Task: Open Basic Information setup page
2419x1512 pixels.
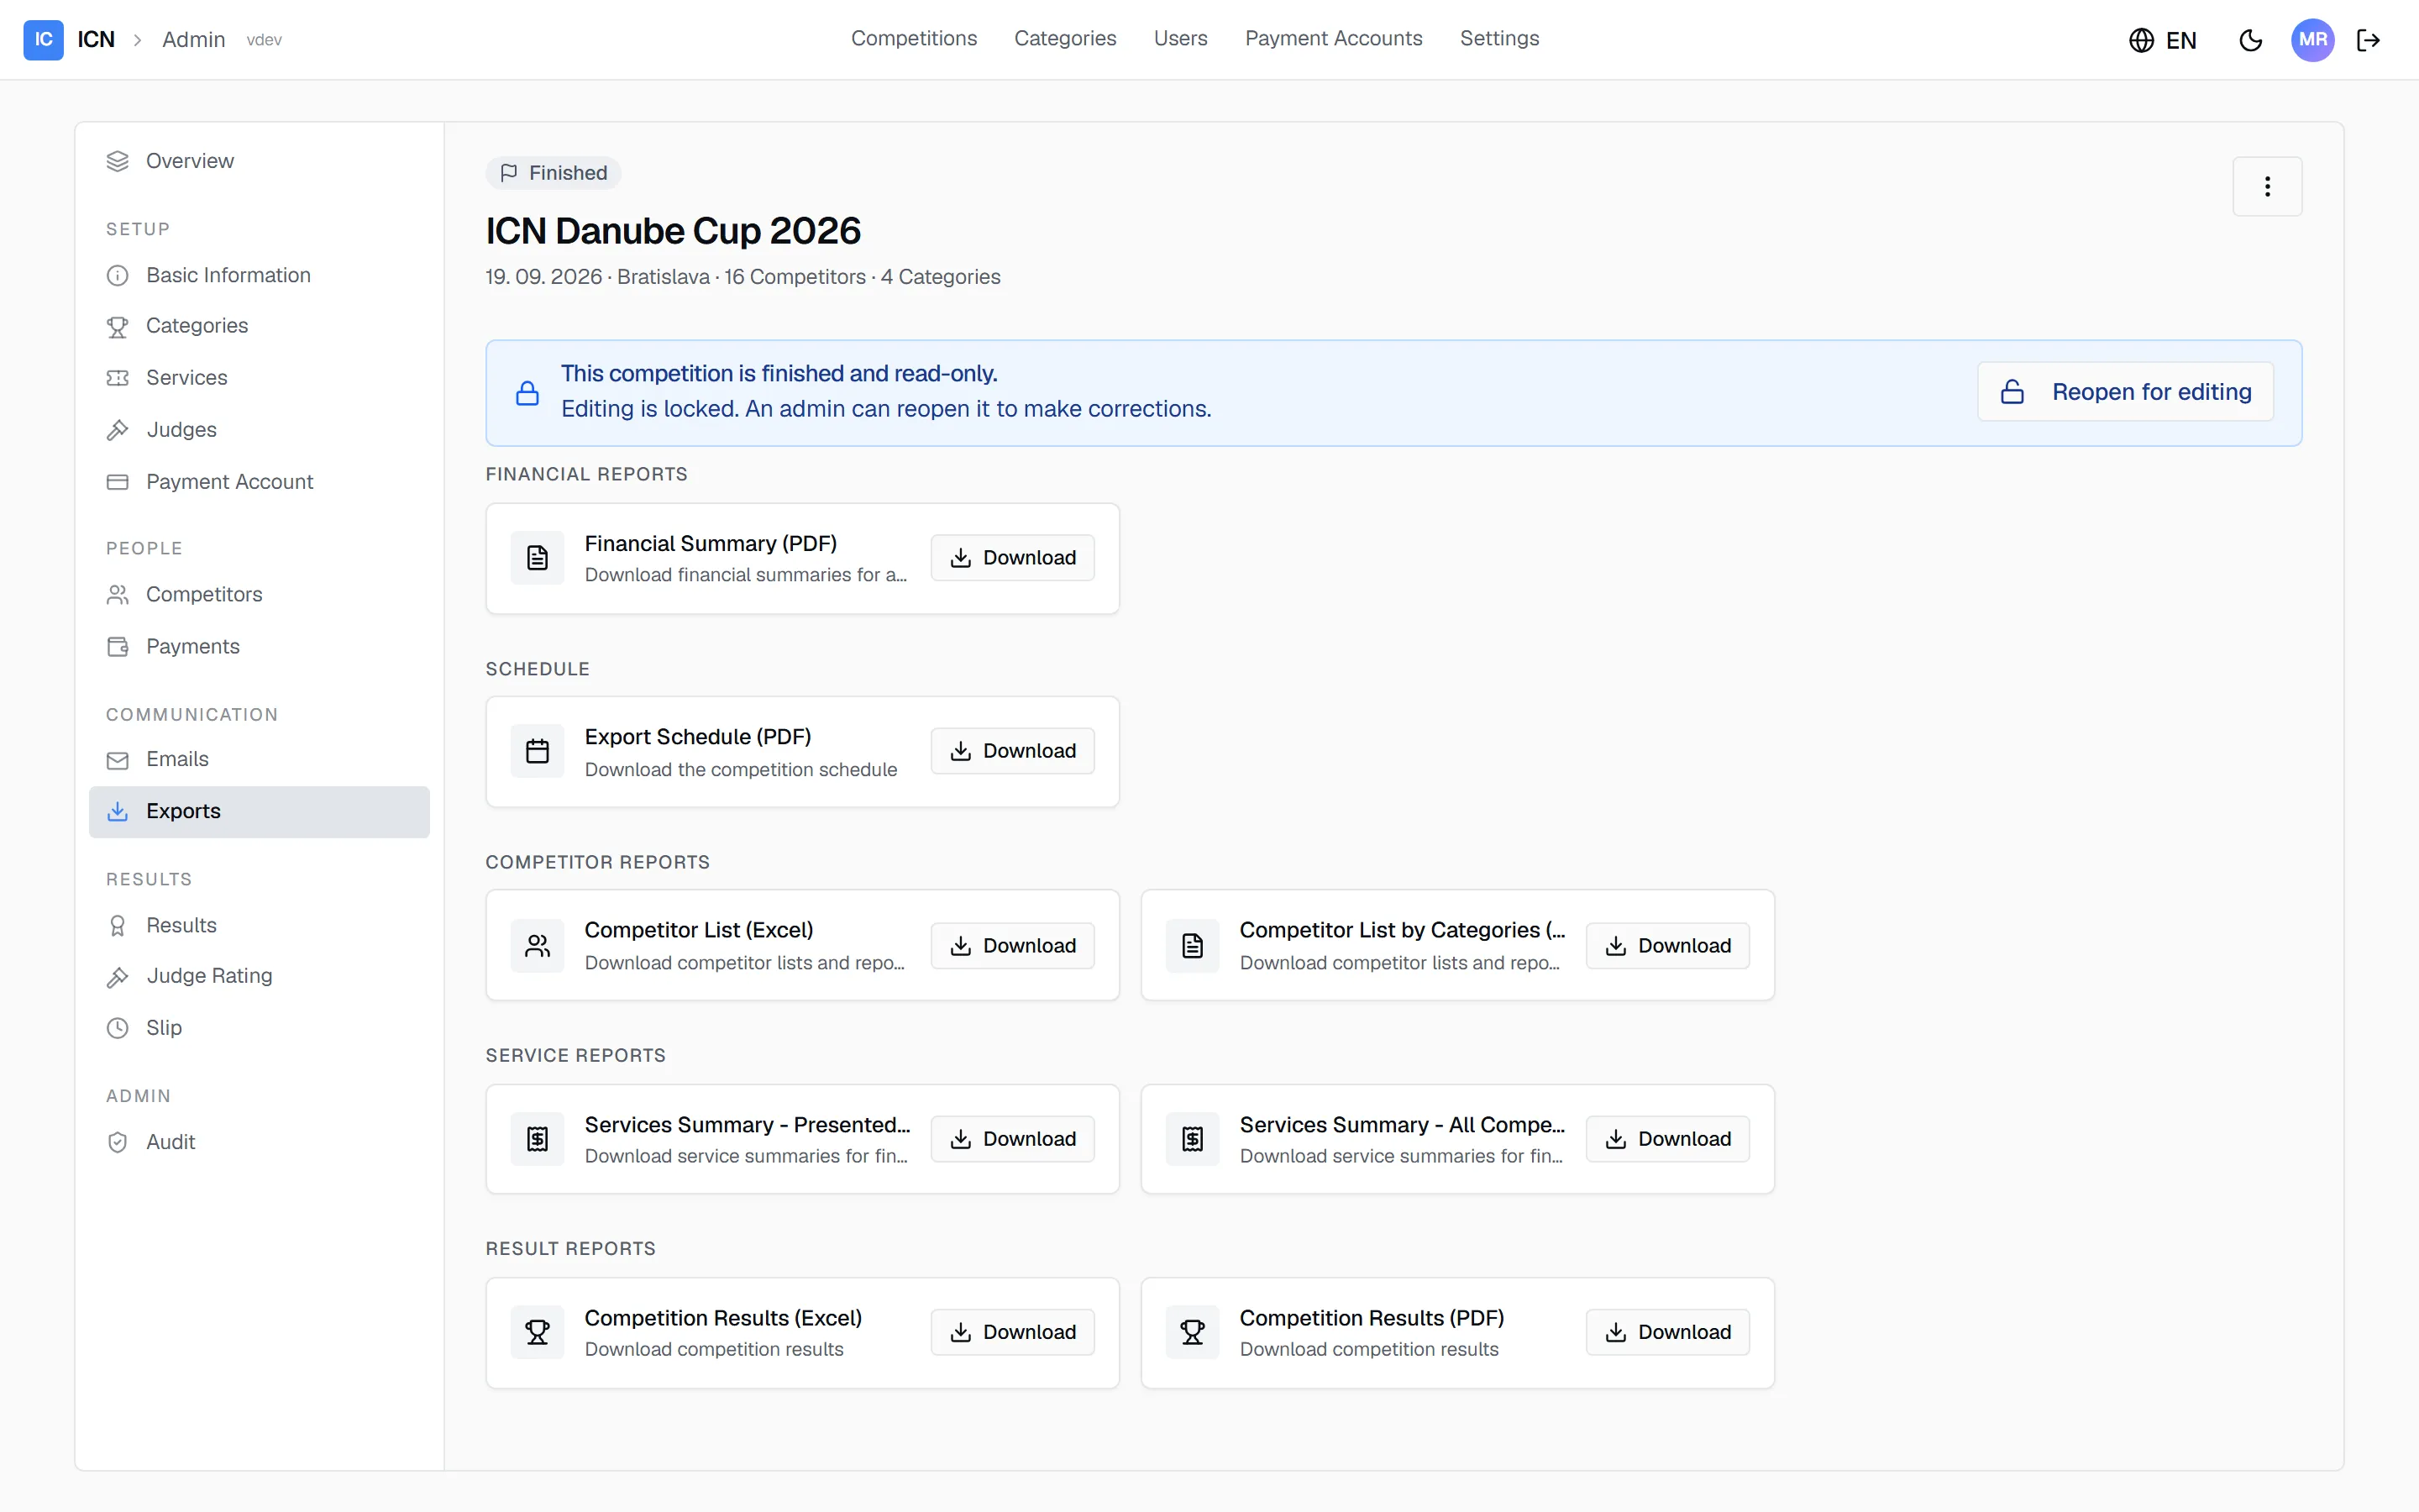Action: tap(259, 275)
